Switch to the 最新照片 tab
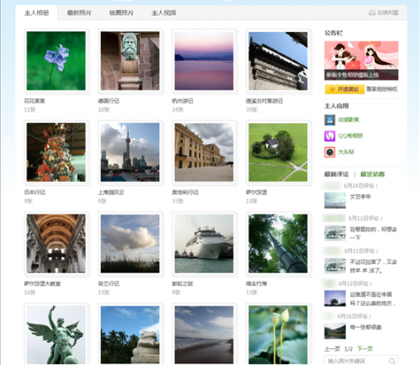This screenshot has width=420, height=365. coord(79,13)
